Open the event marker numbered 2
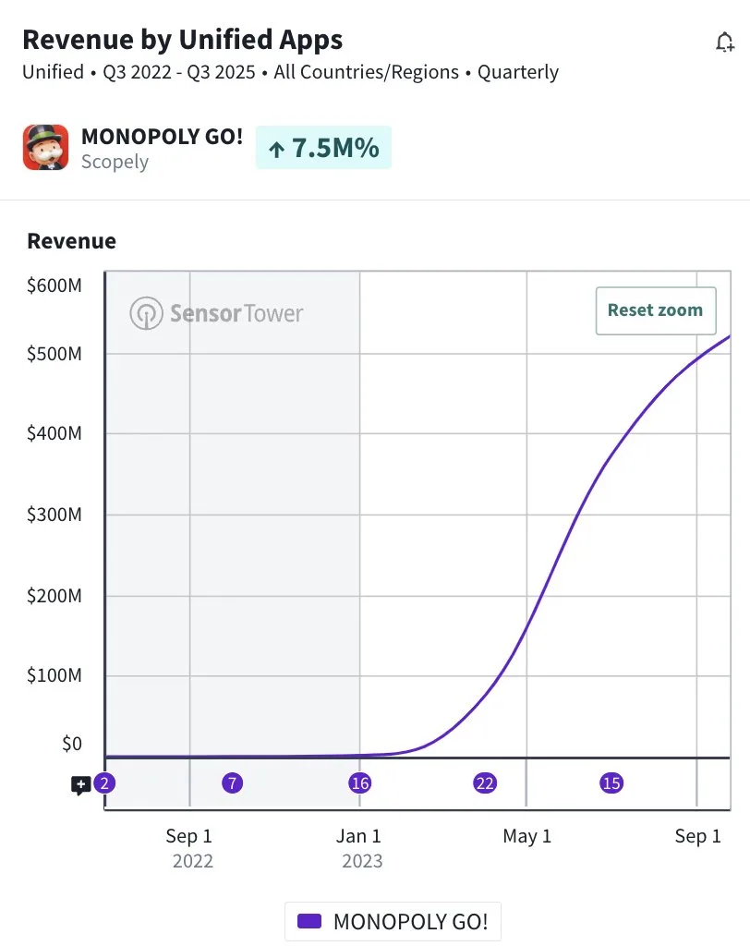The height and width of the screenshot is (946, 750). (105, 783)
